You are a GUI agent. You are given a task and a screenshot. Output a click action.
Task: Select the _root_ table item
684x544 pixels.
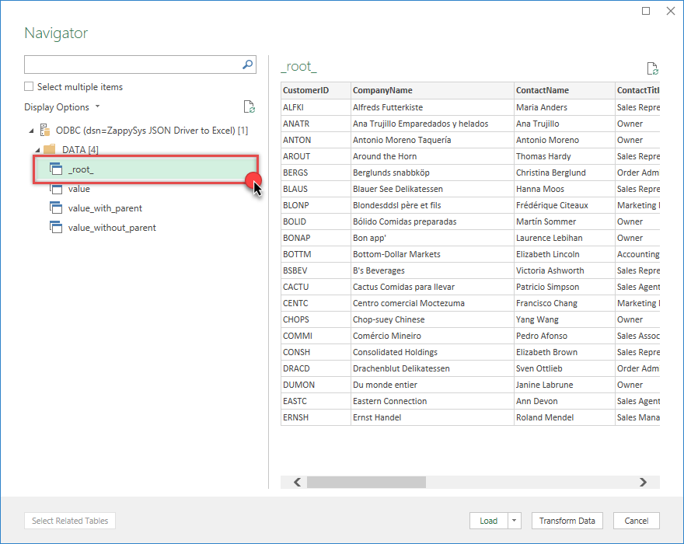coord(81,169)
